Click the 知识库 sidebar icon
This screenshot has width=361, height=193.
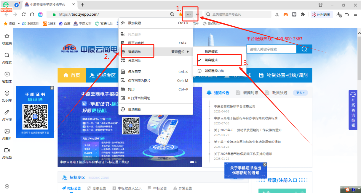pos(7,96)
